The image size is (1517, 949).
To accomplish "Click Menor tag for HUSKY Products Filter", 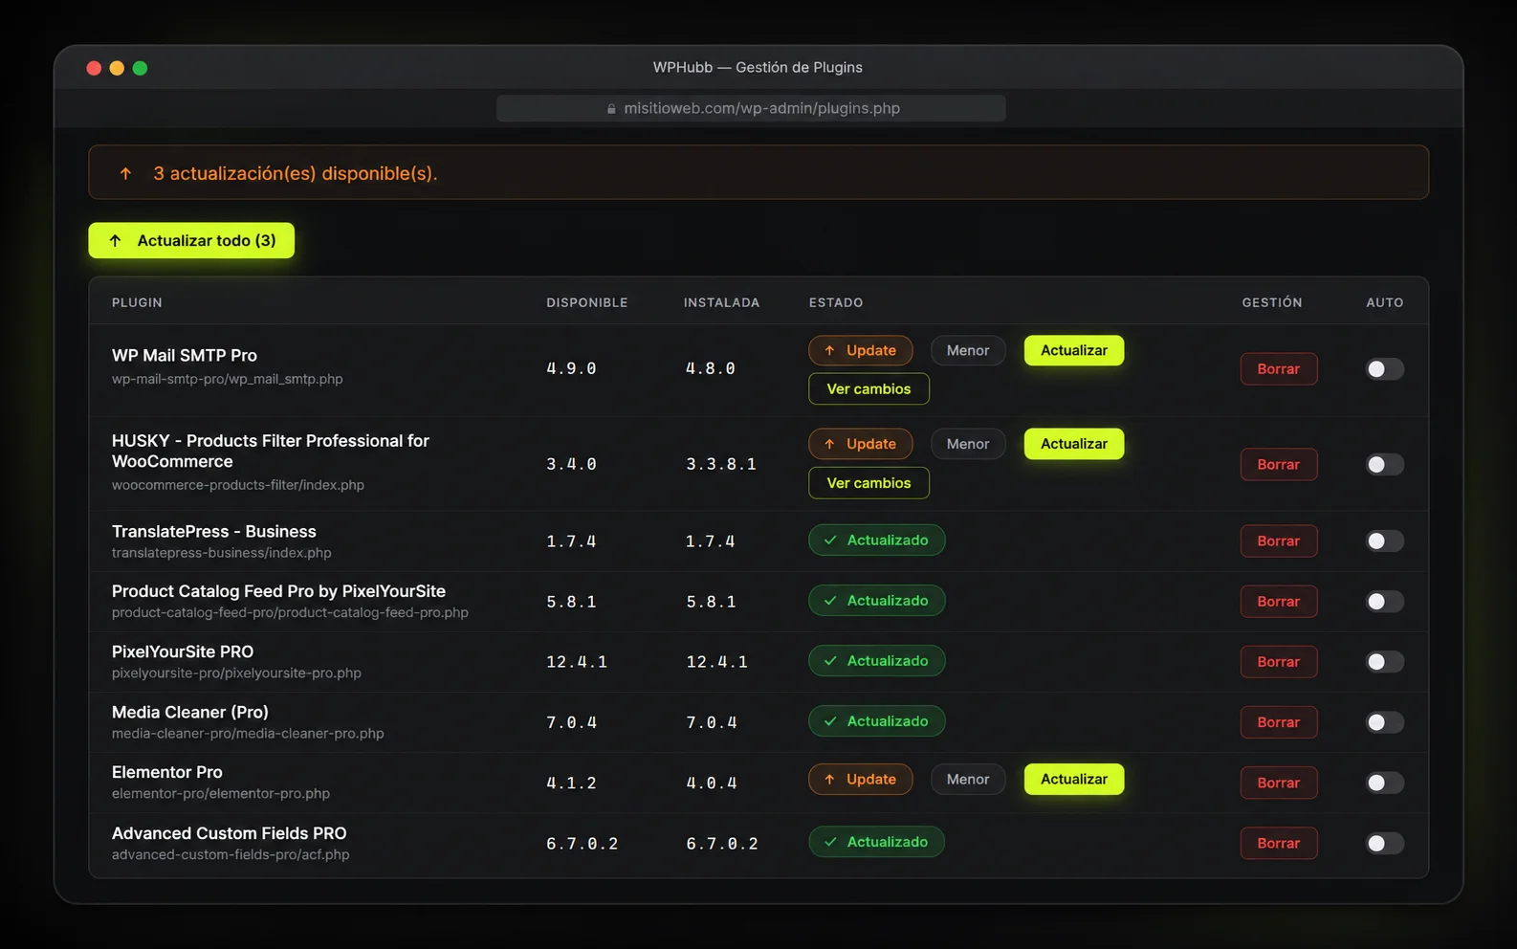I will [968, 444].
